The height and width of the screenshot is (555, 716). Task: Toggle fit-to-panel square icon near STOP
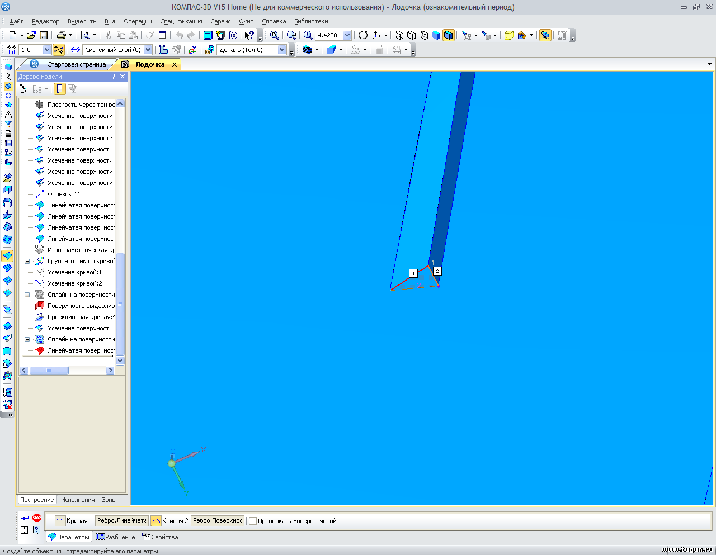[25, 530]
